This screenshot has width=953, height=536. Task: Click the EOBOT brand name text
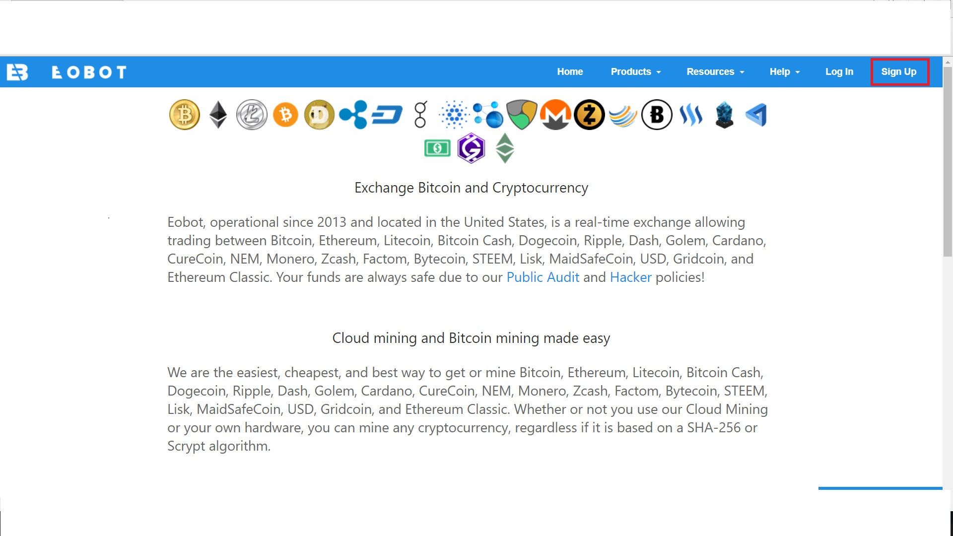coord(89,72)
